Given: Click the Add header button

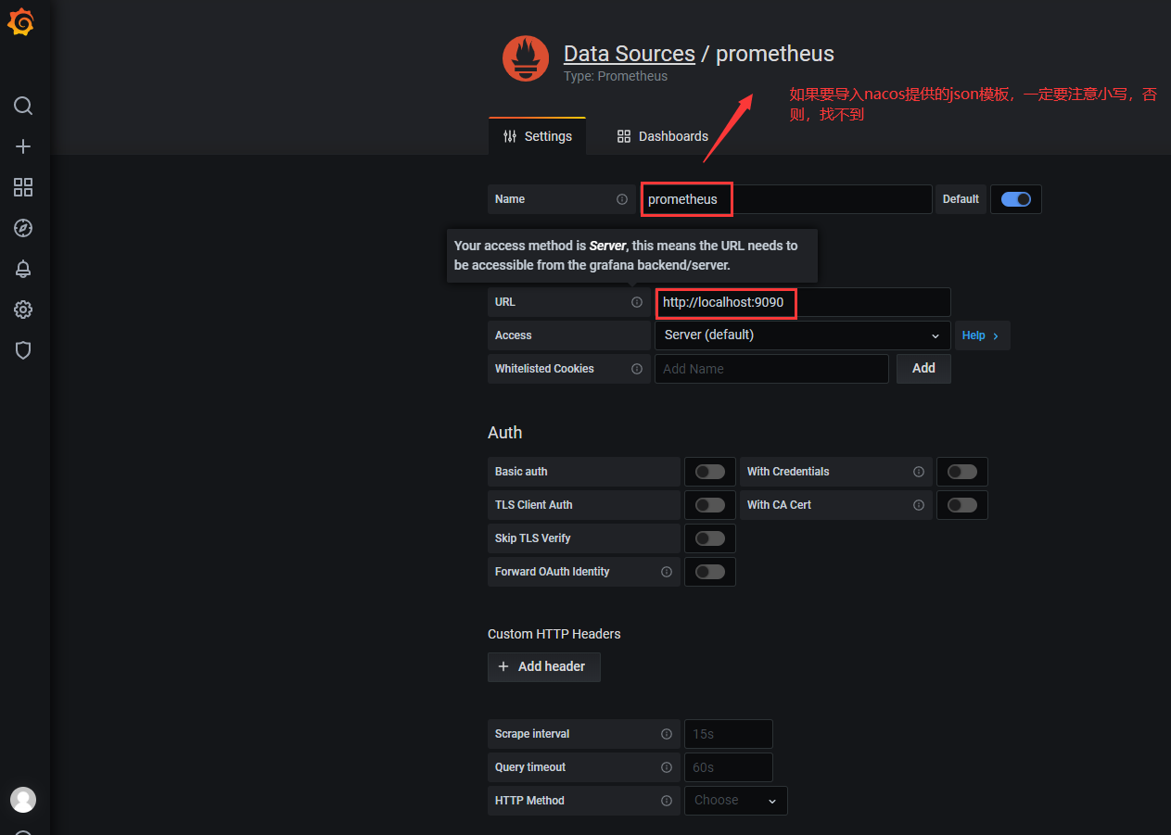Looking at the screenshot, I should 544,667.
